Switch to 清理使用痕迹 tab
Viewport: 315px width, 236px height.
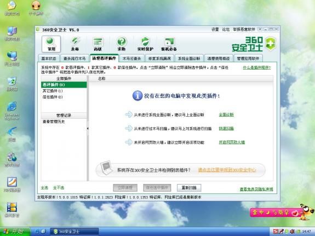pyautogui.click(x=219, y=59)
